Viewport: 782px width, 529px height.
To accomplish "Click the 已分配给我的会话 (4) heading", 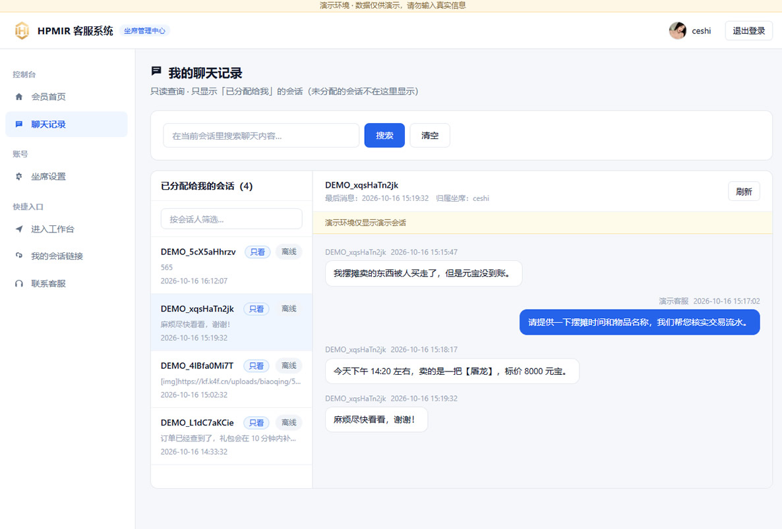I will coord(206,186).
